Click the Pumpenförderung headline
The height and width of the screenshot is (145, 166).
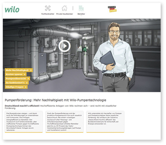(55, 100)
